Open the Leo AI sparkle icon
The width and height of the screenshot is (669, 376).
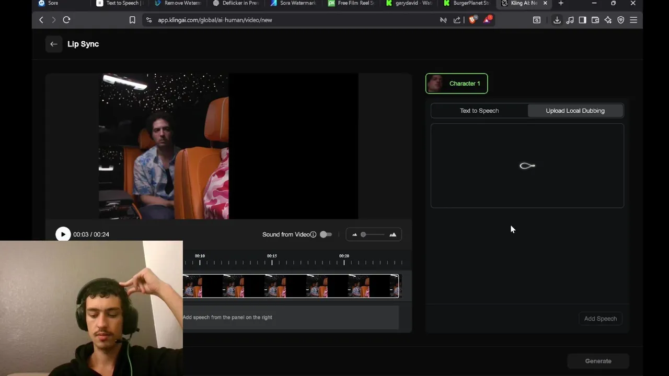pyautogui.click(x=608, y=20)
